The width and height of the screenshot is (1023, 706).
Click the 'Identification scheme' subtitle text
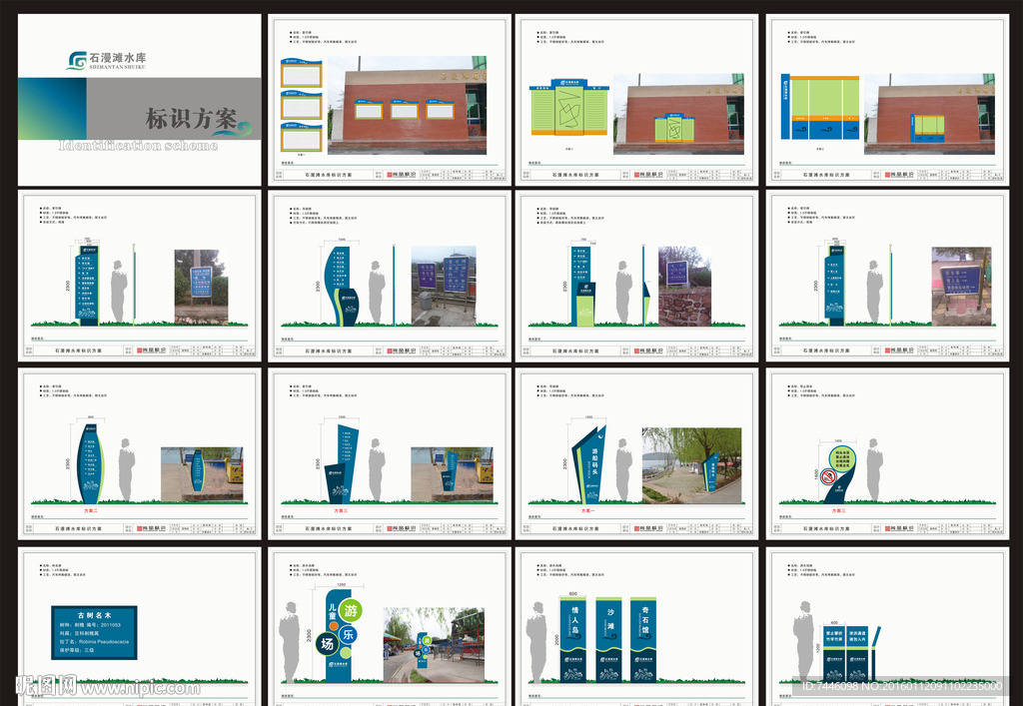pyautogui.click(x=138, y=146)
